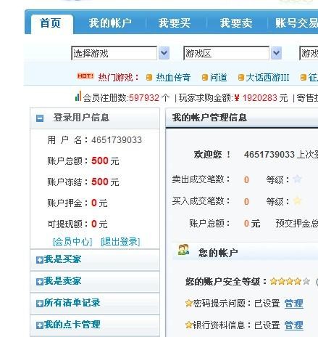Click the 我的帐户管理信息 header
This screenshot has width=318, height=337.
coord(209,118)
